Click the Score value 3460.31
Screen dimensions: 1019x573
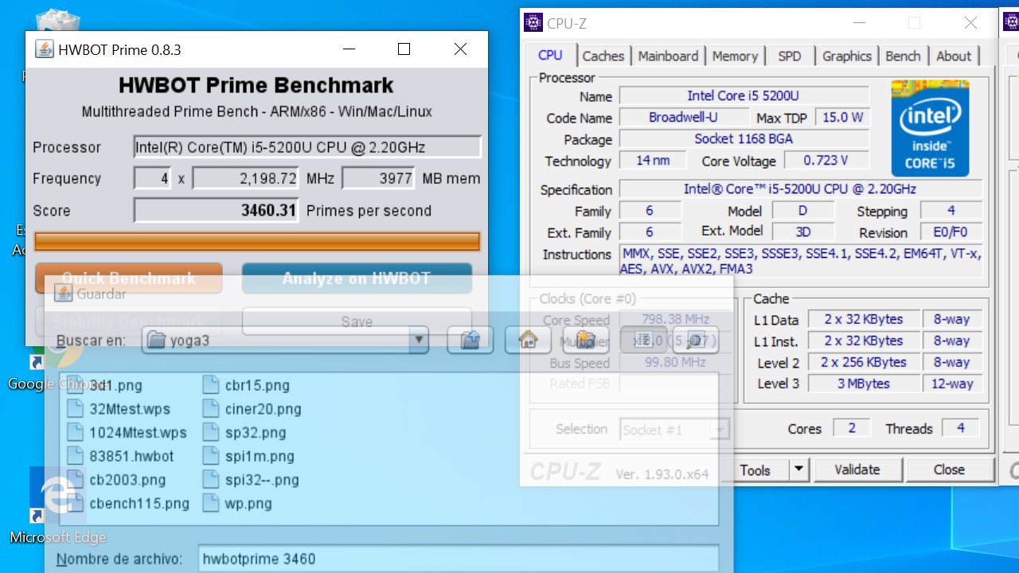tap(216, 211)
